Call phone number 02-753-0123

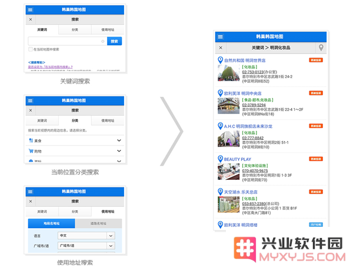pyautogui.click(x=253, y=72)
